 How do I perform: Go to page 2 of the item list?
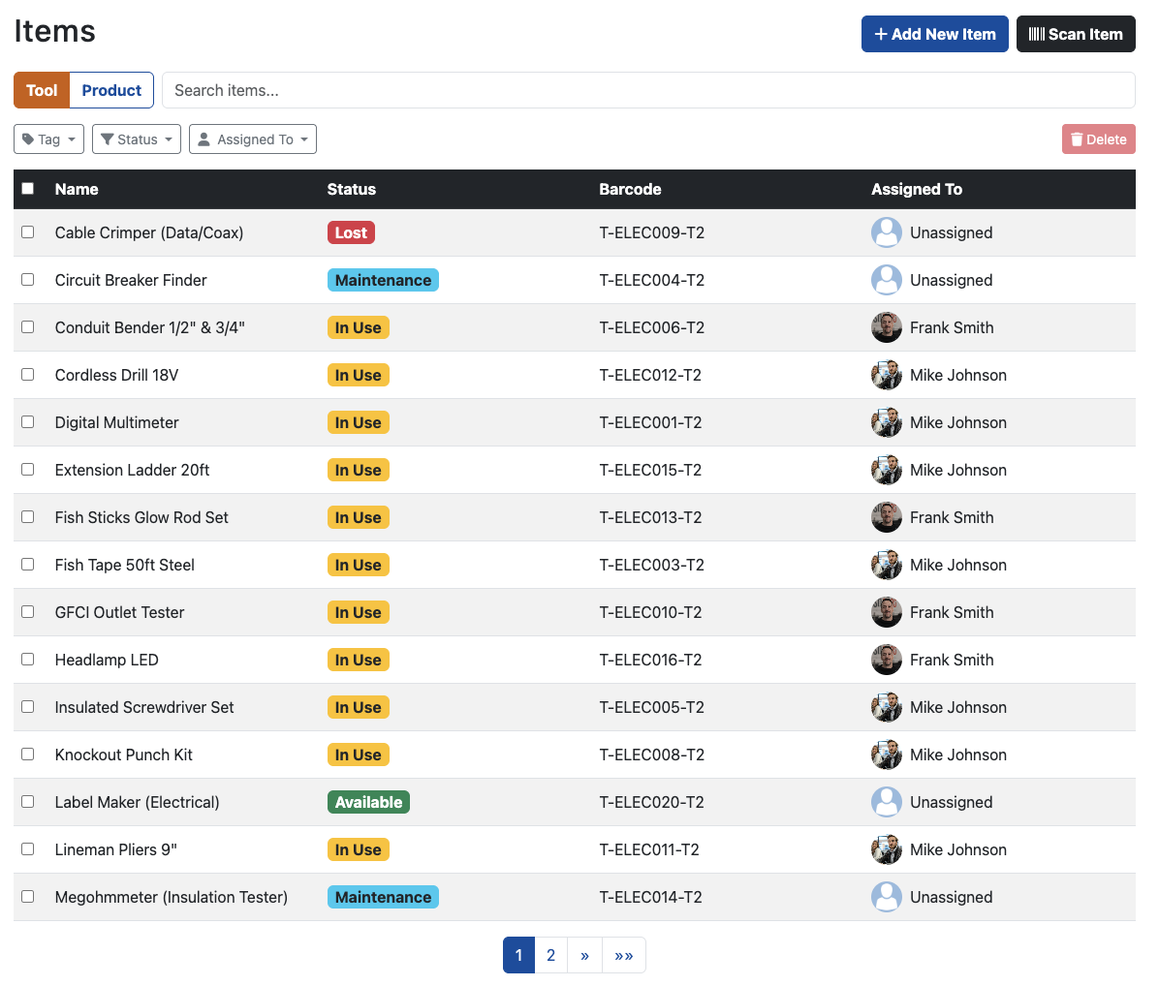pos(550,955)
